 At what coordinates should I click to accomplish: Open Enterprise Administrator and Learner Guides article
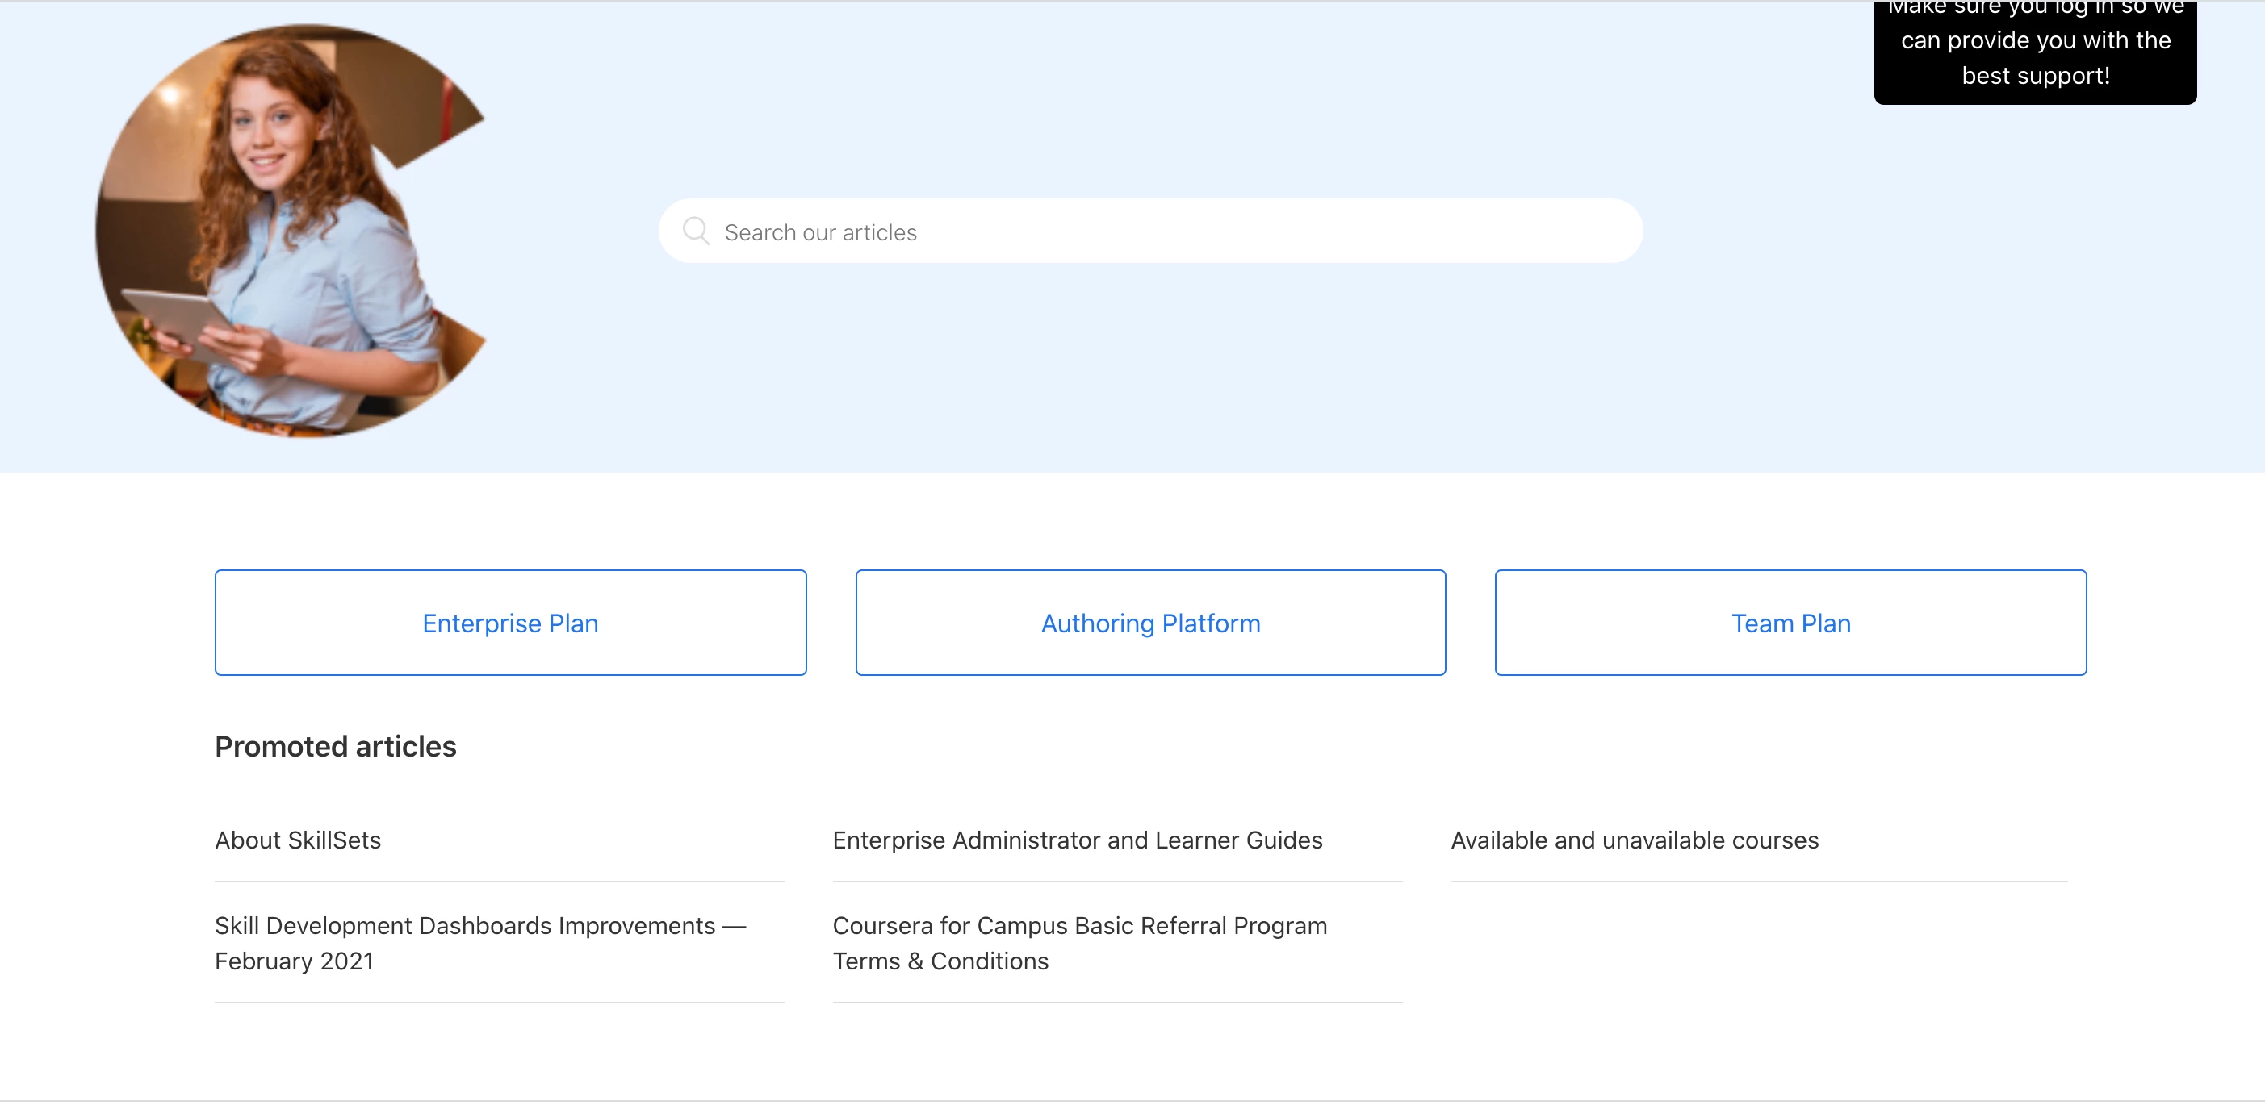[1077, 840]
